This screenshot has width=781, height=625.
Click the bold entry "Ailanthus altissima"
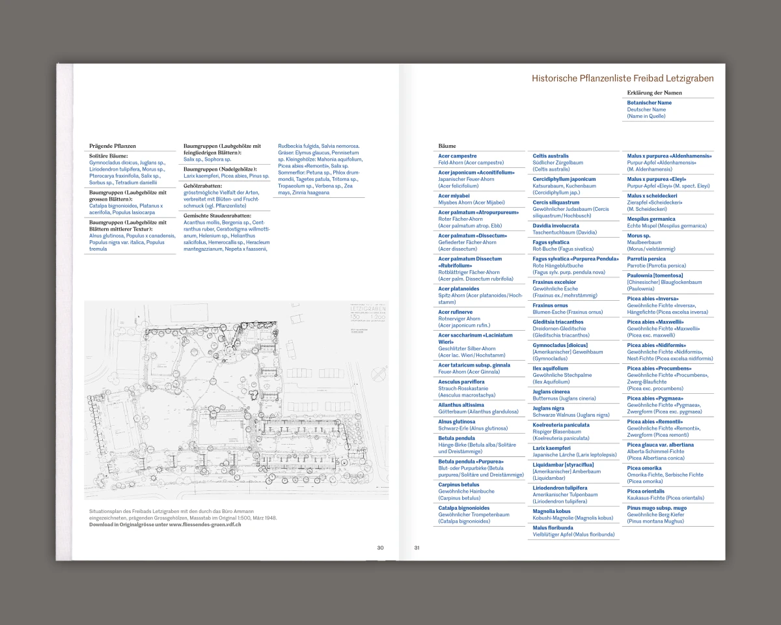[461, 405]
